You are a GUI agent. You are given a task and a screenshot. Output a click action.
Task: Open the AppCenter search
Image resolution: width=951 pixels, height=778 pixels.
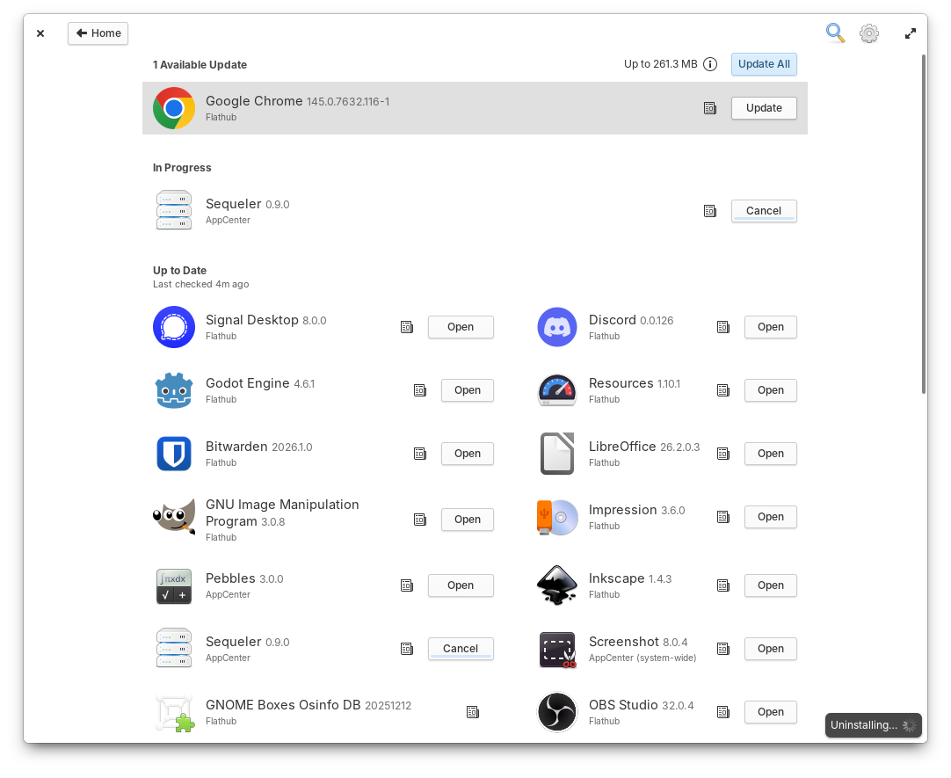click(x=835, y=33)
